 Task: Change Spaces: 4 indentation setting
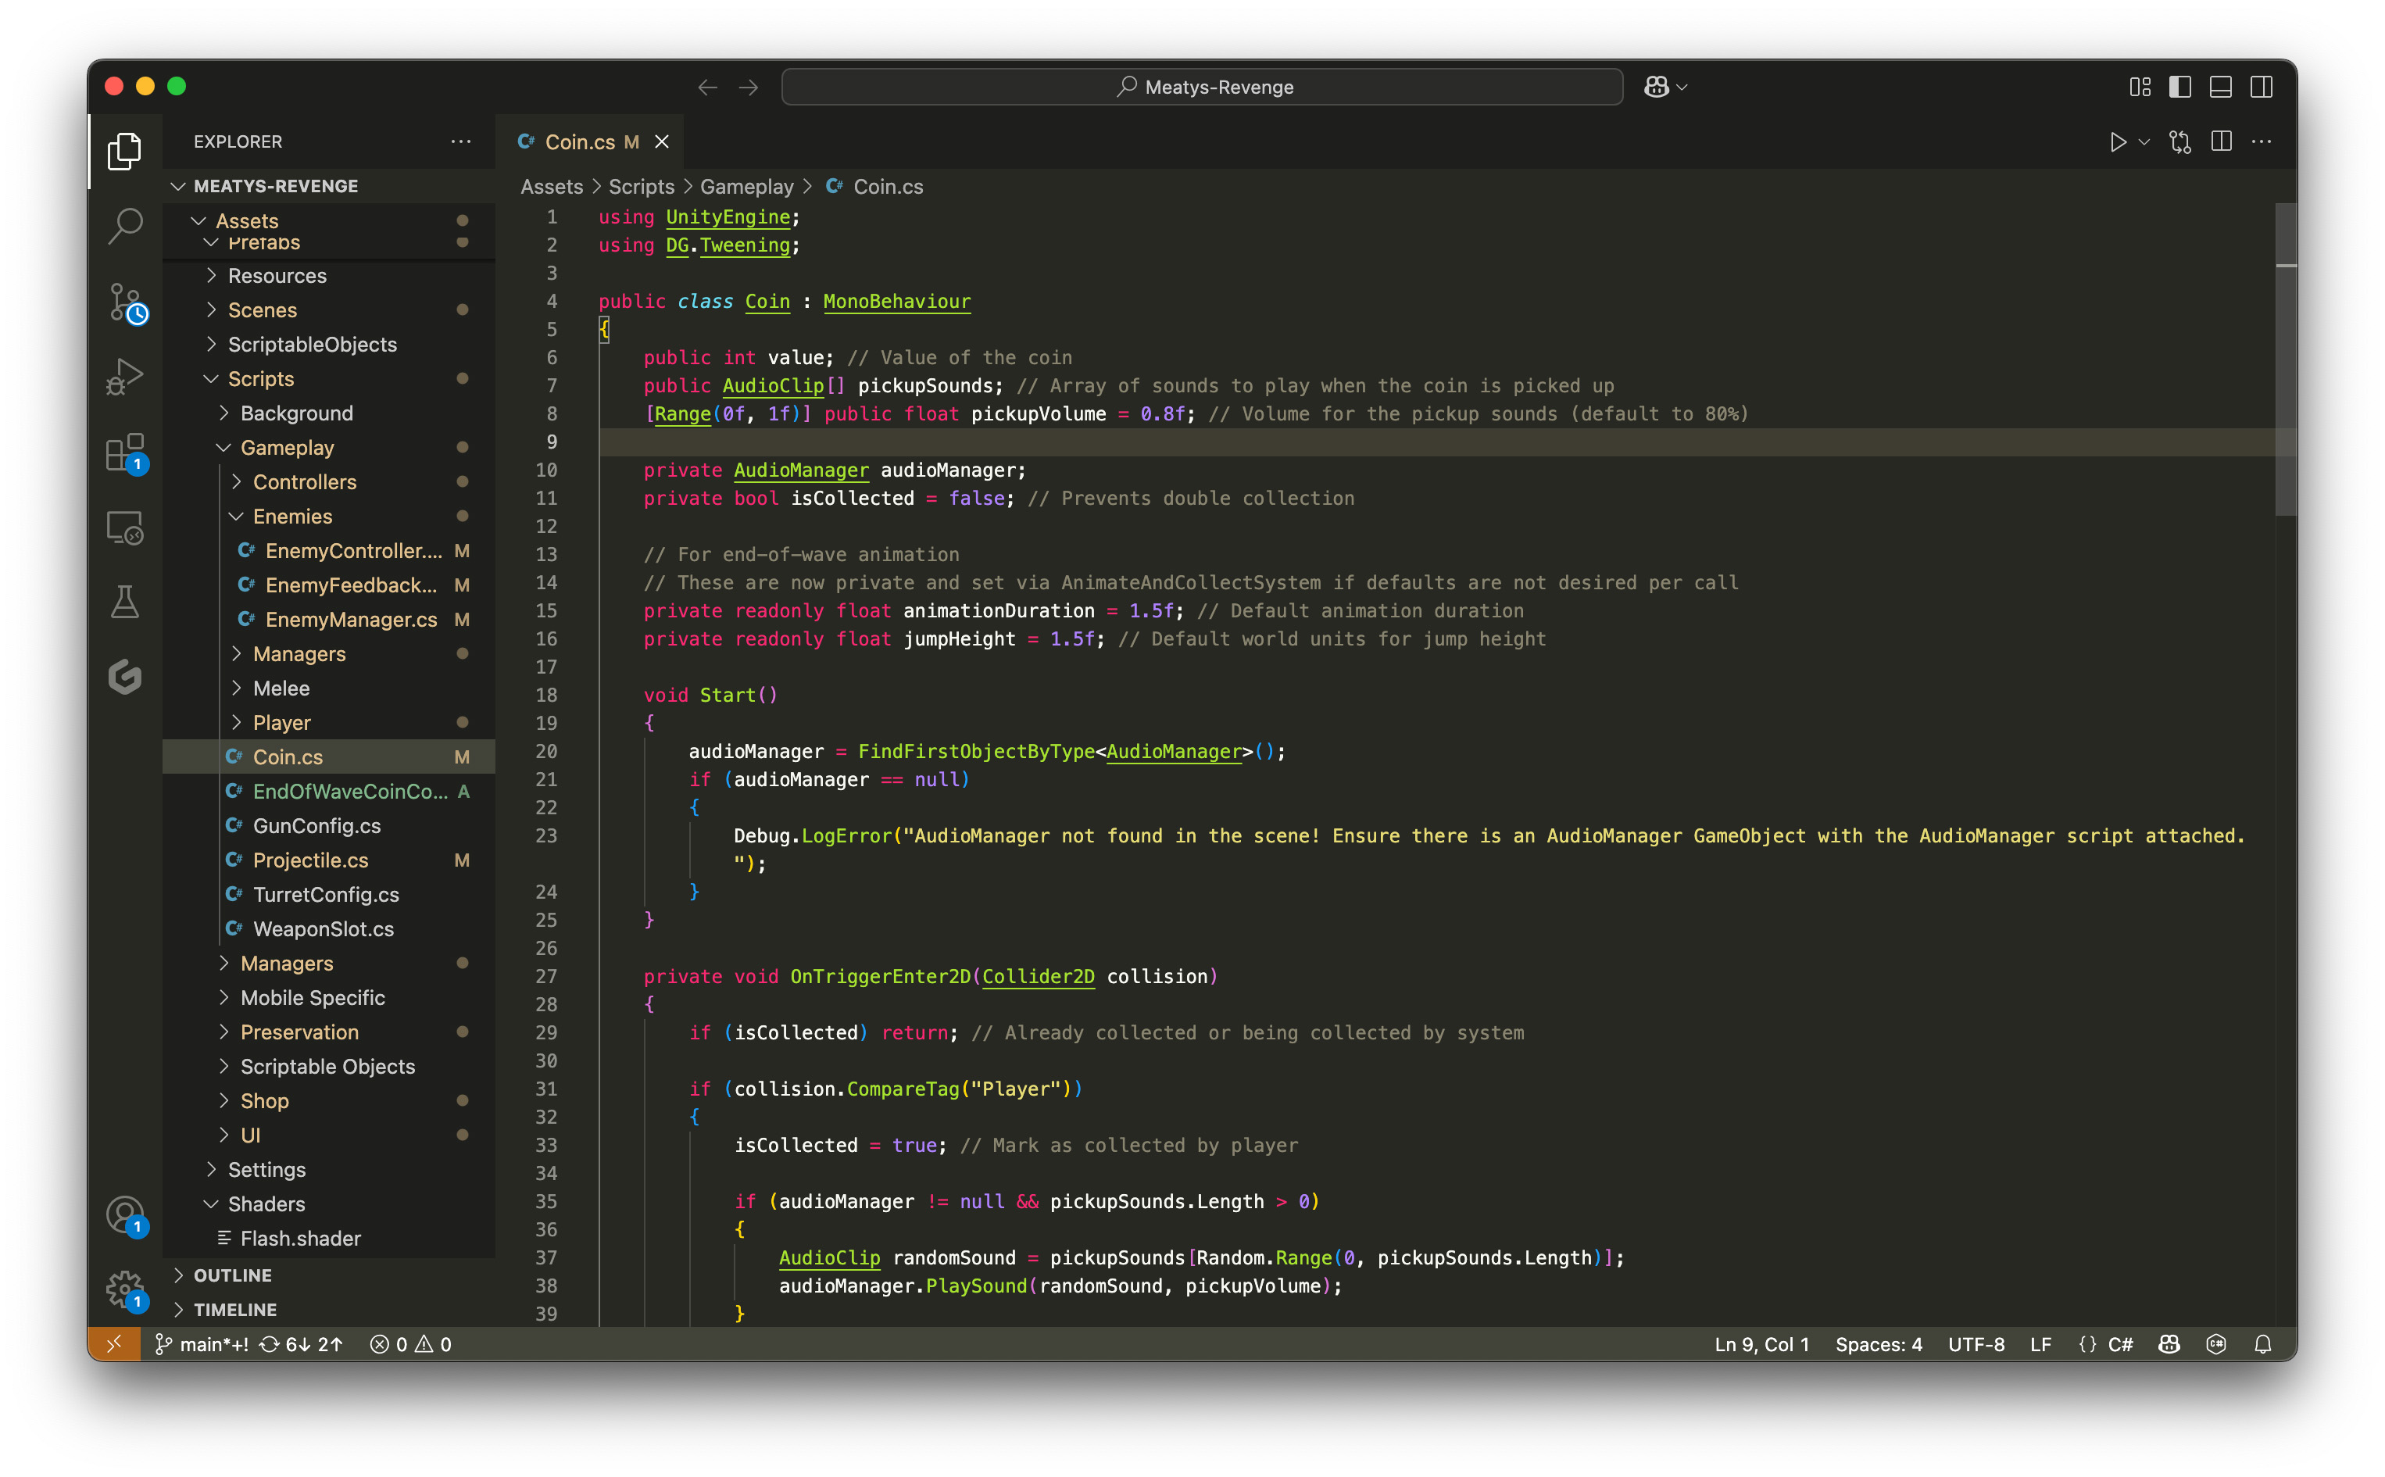click(x=1878, y=1344)
